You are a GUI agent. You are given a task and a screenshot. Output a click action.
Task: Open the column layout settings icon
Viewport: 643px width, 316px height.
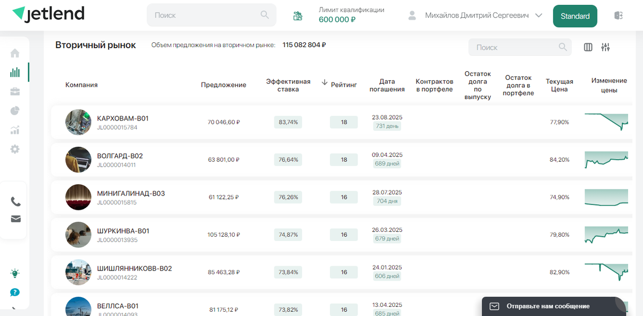[588, 47]
